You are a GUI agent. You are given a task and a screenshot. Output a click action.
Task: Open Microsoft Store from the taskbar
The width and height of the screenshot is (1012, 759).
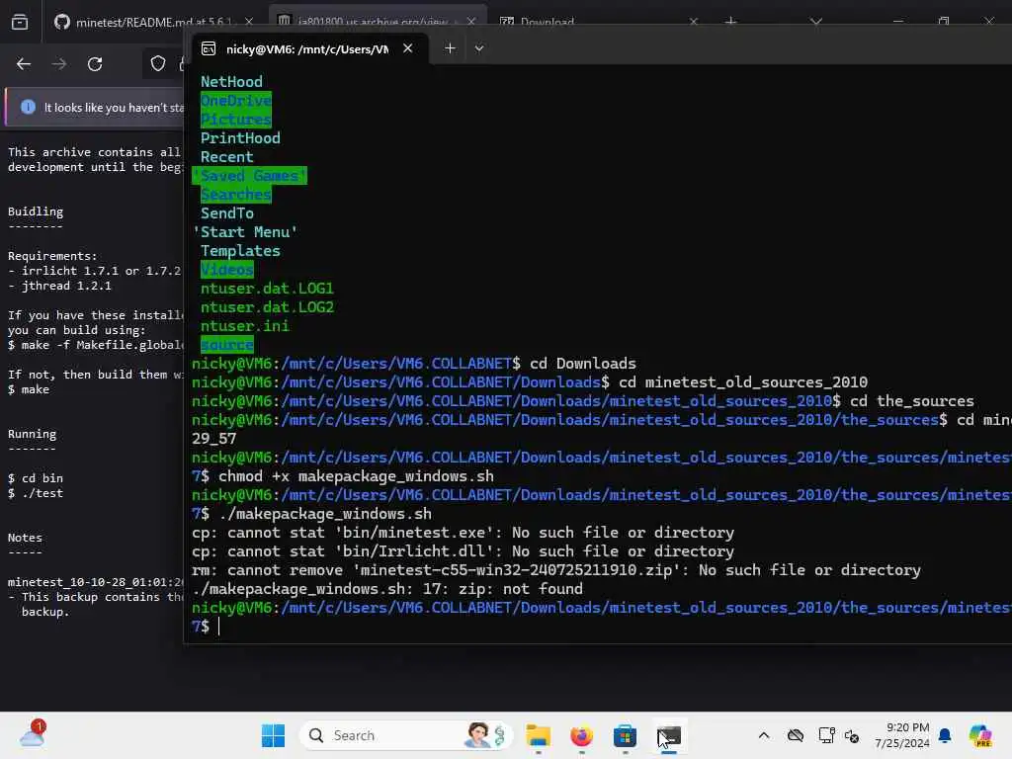click(x=625, y=735)
